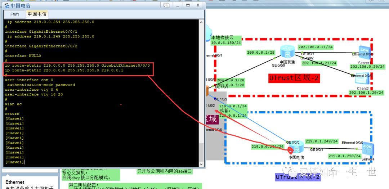This screenshot has width=389, height=189.
Task: Click the purple UTrust区域-2 zone label
Action: point(298,177)
